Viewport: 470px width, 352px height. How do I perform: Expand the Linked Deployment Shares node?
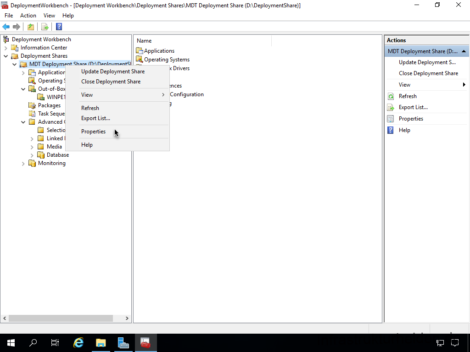pyautogui.click(x=32, y=138)
